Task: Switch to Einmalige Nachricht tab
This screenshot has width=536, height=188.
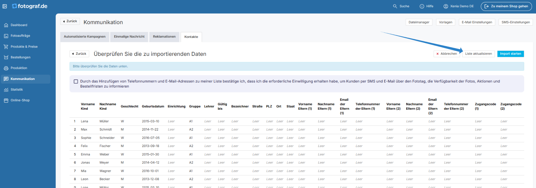Action: pos(129,37)
